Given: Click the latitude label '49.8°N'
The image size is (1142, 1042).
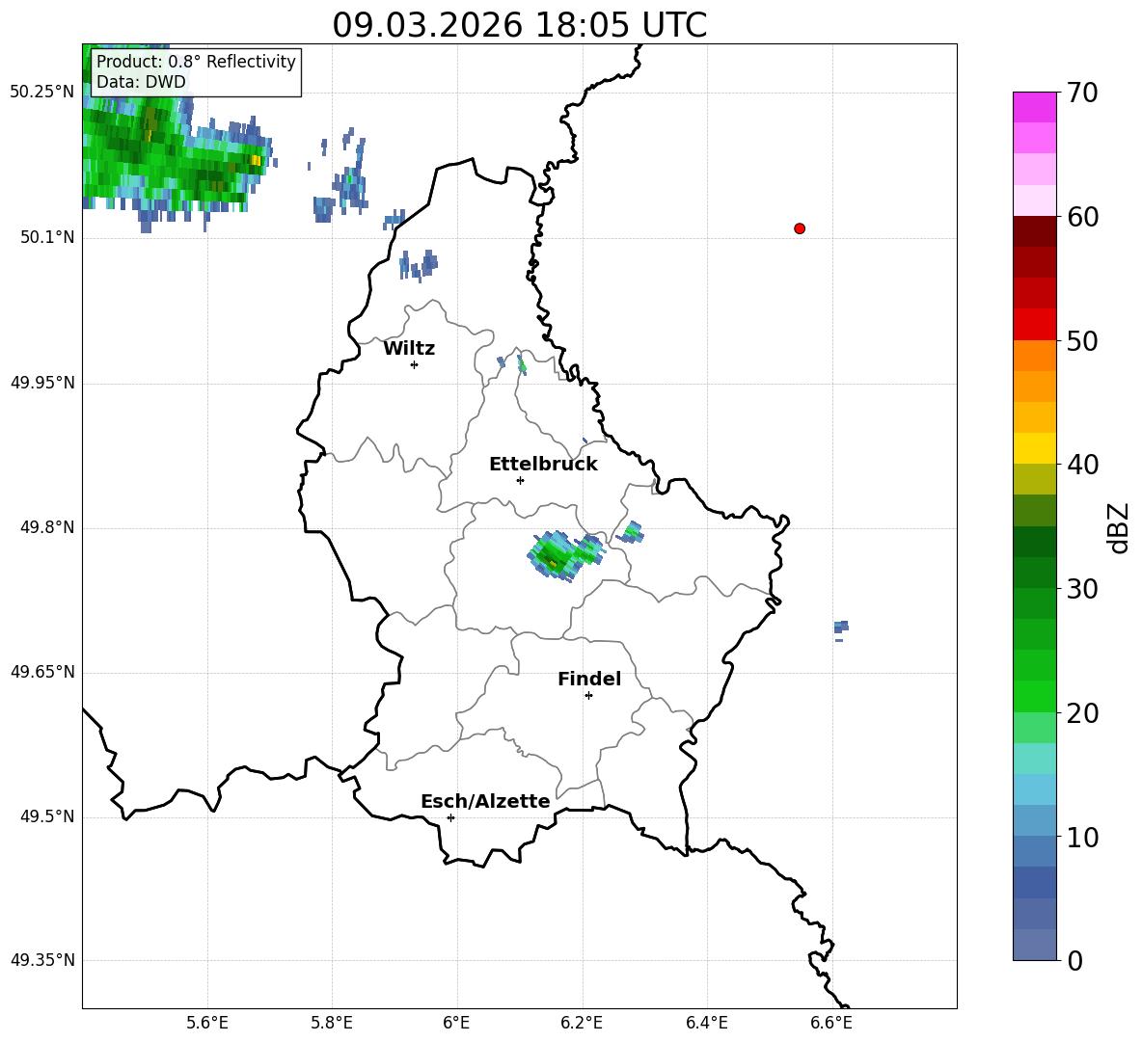Looking at the screenshot, I should (x=47, y=527).
